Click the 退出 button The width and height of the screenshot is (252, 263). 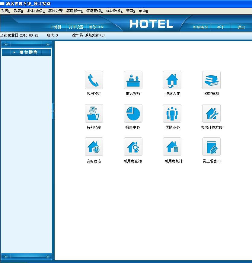coord(241,27)
